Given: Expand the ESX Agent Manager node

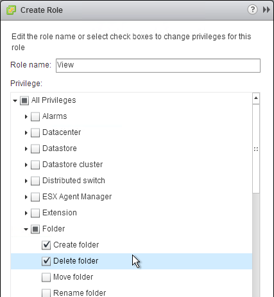Looking at the screenshot, I should [26, 197].
